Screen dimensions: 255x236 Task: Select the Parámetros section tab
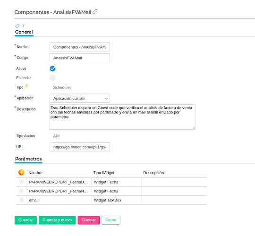coord(28,159)
